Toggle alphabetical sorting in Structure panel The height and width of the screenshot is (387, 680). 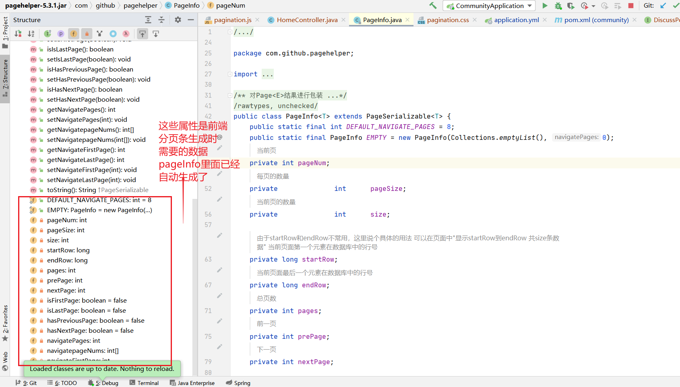coord(31,33)
